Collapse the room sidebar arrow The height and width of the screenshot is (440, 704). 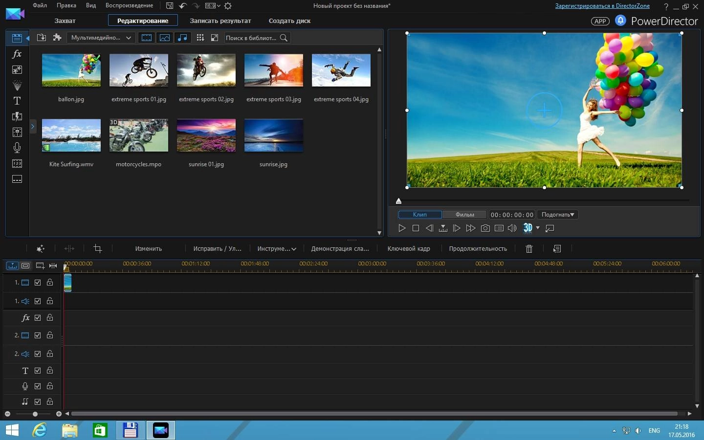coord(27,38)
